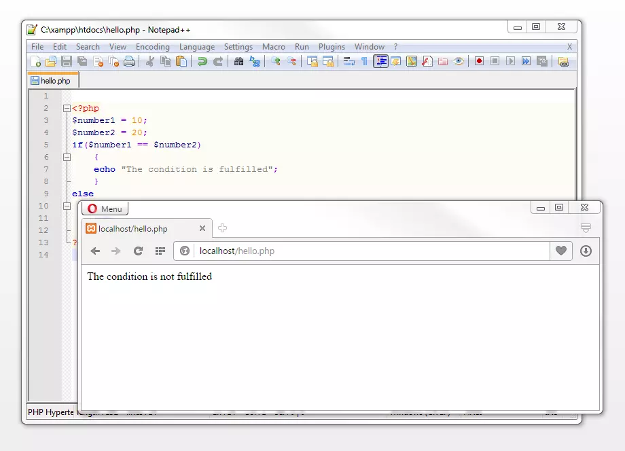Print the document via toolbar icon
The width and height of the screenshot is (625, 451).
128,61
